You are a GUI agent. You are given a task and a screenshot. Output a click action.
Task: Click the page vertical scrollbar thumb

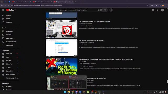pyautogui.click(x=167, y=81)
